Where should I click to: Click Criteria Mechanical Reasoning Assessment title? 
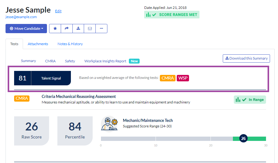pos(79,96)
